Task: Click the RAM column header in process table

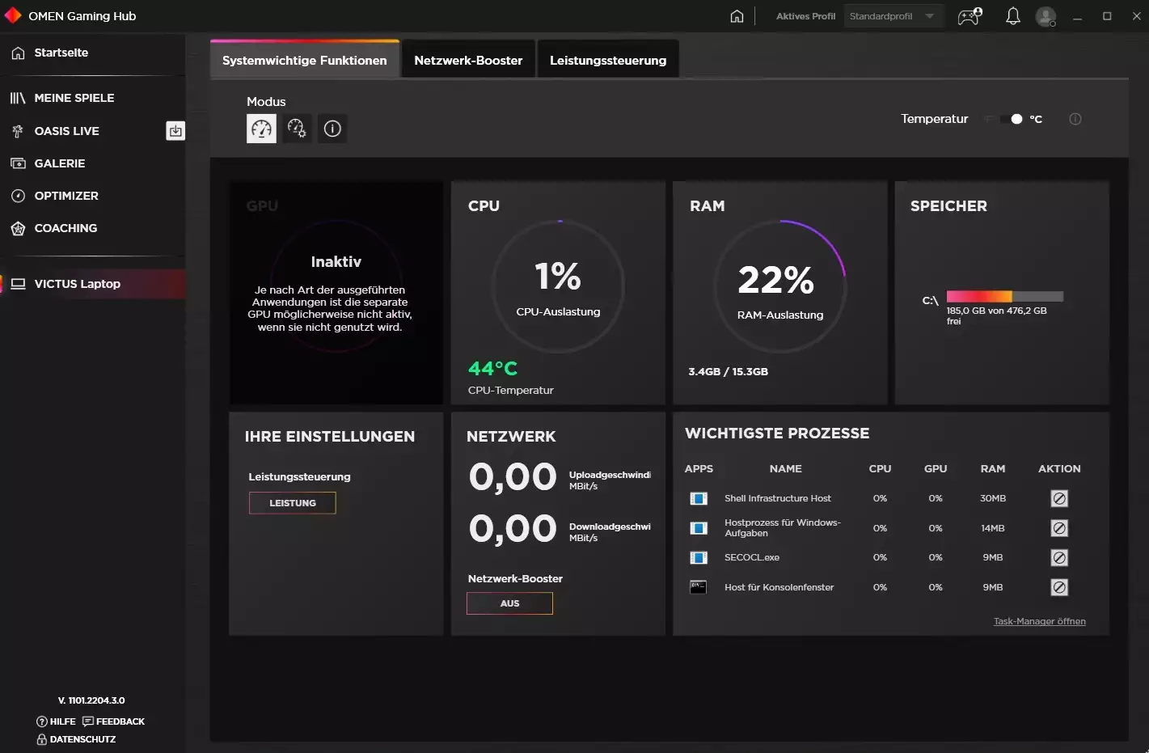Action: click(x=993, y=468)
